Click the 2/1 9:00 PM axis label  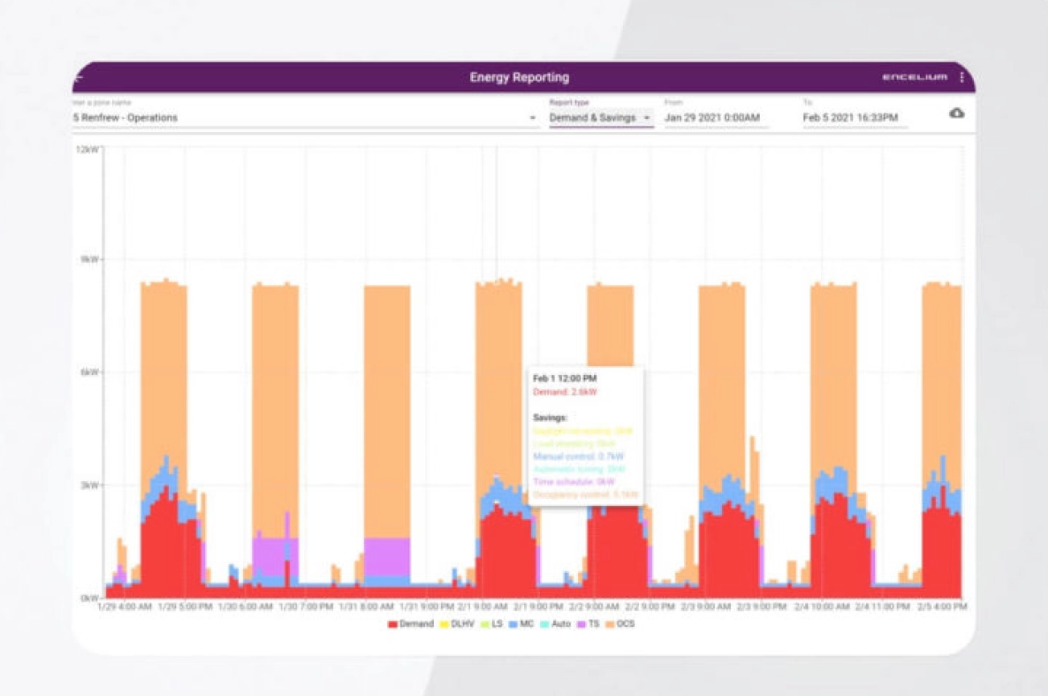coord(538,607)
